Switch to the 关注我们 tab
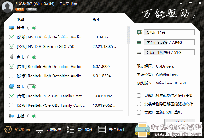Viewport: 204px width, 138px height. (x=111, y=130)
